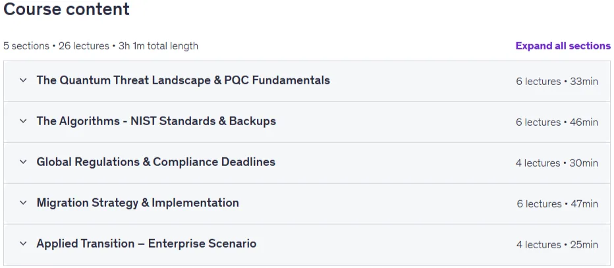Open the Applied Transition section chevron
The width and height of the screenshot is (614, 268).
click(23, 244)
